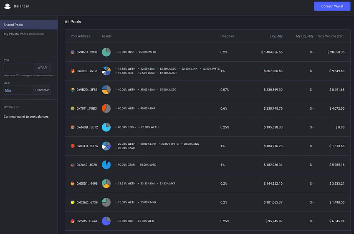Click pie chart for 75% ZRX pool

(x=106, y=221)
